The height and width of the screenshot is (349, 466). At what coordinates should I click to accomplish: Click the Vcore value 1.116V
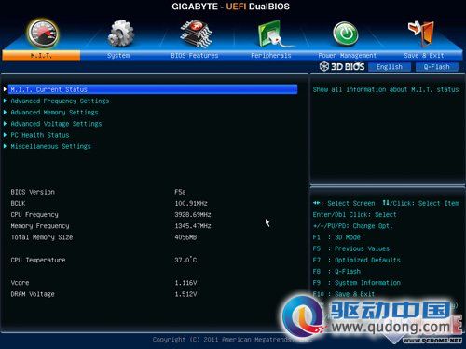click(x=185, y=283)
